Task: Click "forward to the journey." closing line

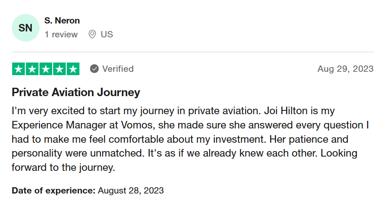Action: [63, 168]
